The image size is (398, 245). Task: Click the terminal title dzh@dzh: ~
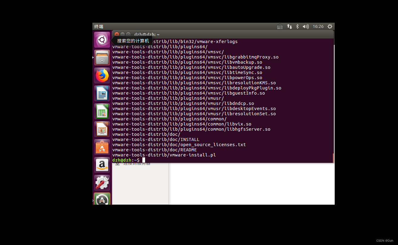[x=147, y=35]
